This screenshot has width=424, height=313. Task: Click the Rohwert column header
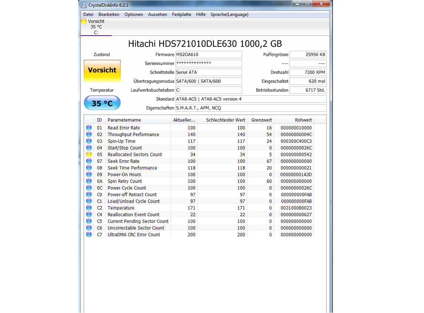click(x=294, y=120)
